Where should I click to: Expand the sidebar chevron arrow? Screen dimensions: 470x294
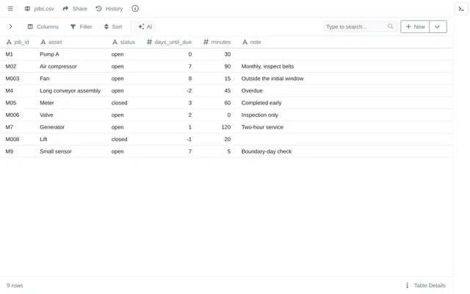[x=10, y=26]
